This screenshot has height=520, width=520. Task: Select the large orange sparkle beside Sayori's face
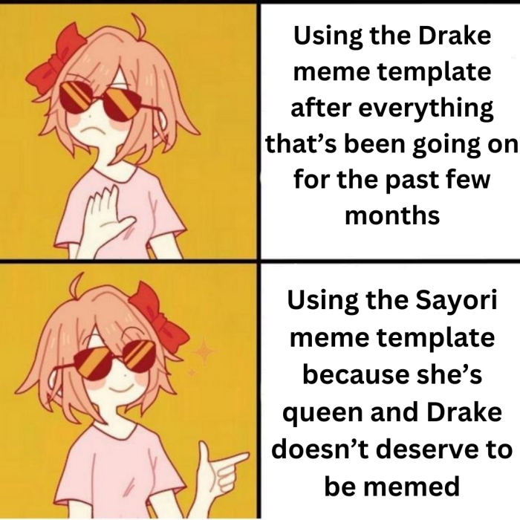pos(204,352)
